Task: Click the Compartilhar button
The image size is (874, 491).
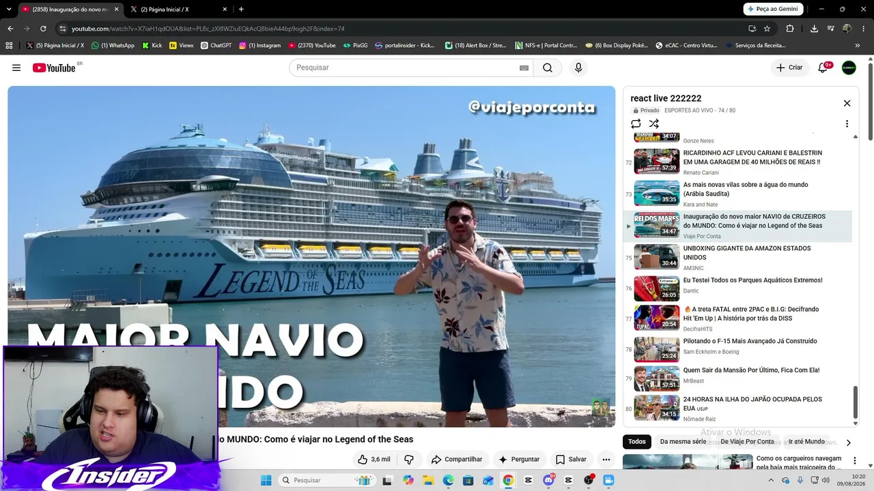Action: coord(457,459)
